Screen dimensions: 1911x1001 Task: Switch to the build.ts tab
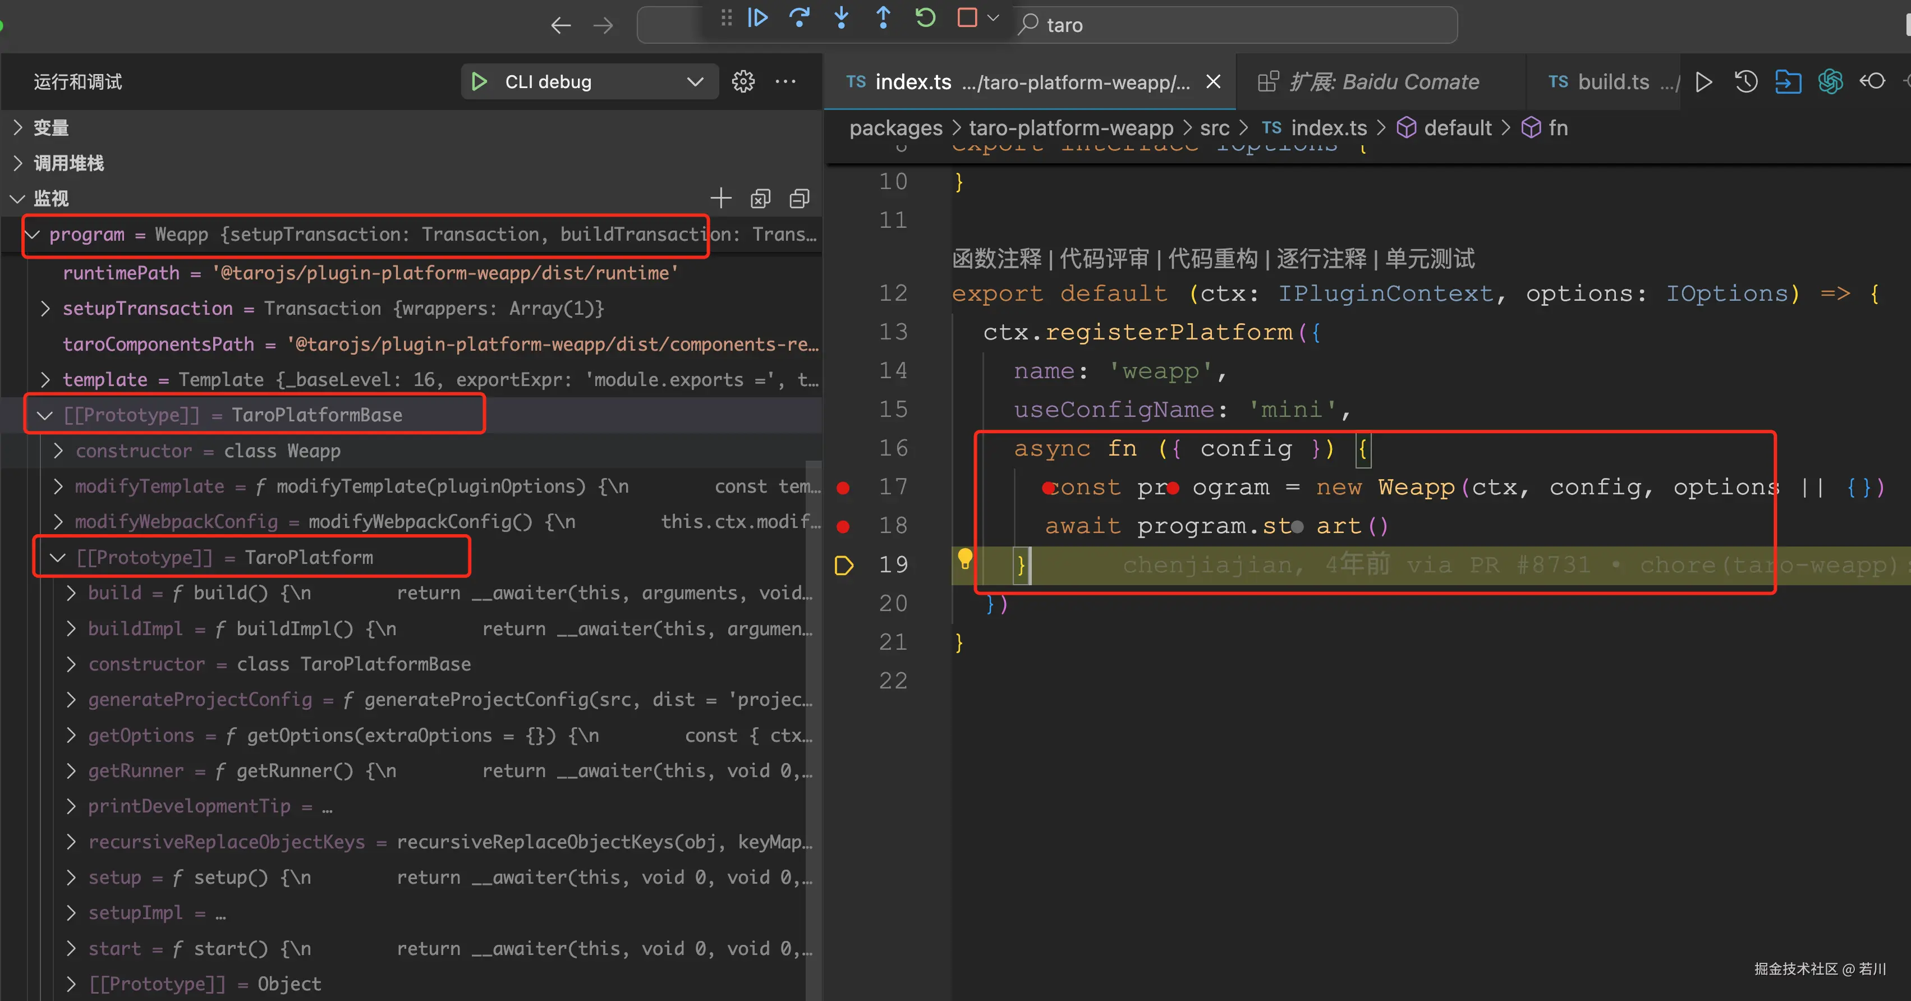click(1612, 81)
